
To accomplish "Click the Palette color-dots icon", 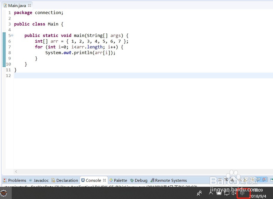I will tap(111, 180).
